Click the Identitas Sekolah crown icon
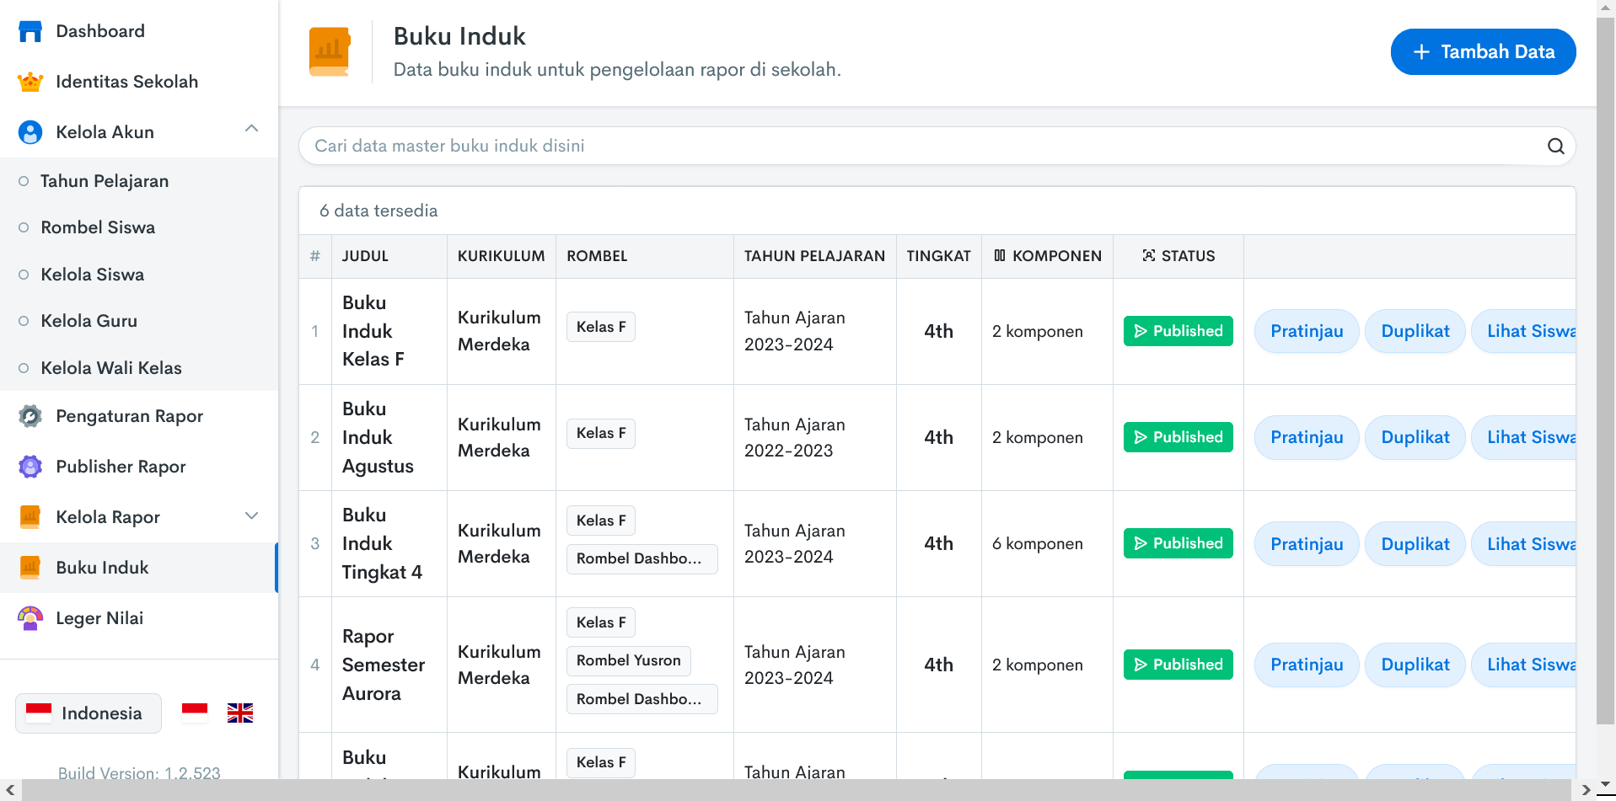 point(30,82)
